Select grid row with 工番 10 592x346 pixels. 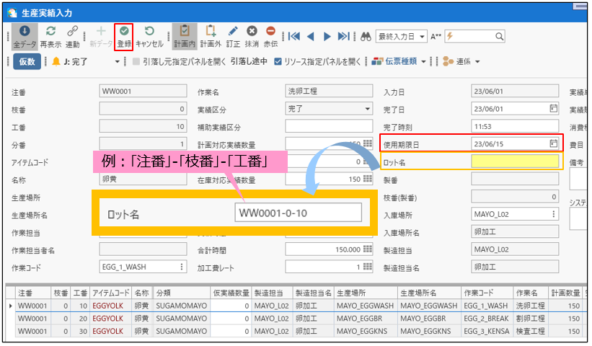pos(296,306)
